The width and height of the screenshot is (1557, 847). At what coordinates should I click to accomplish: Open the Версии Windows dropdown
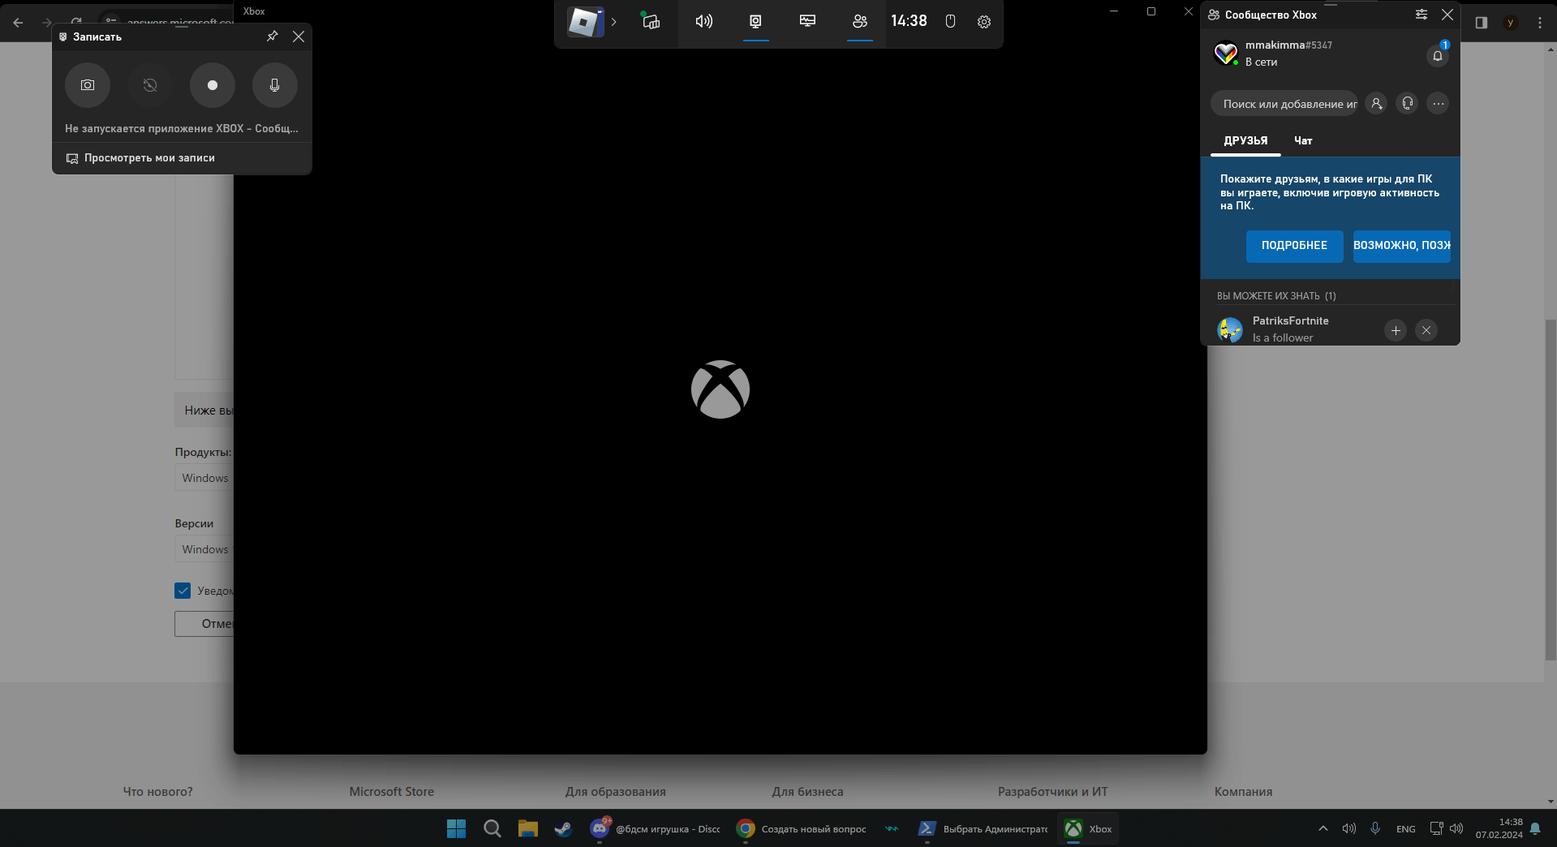tap(204, 549)
